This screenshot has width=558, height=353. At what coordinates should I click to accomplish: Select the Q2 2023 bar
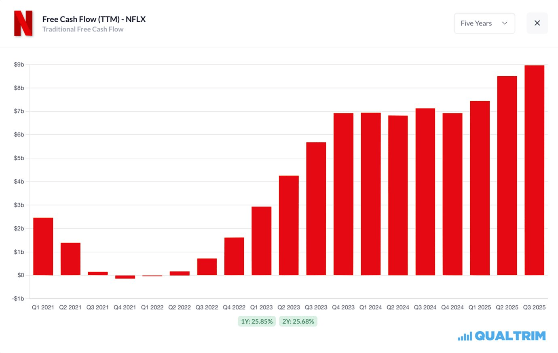pyautogui.click(x=289, y=226)
